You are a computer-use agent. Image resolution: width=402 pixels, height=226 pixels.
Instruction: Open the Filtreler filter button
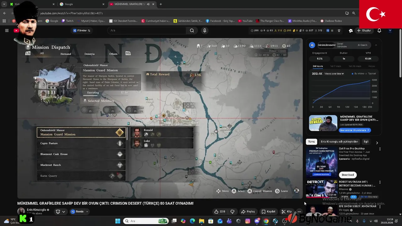click(82, 30)
